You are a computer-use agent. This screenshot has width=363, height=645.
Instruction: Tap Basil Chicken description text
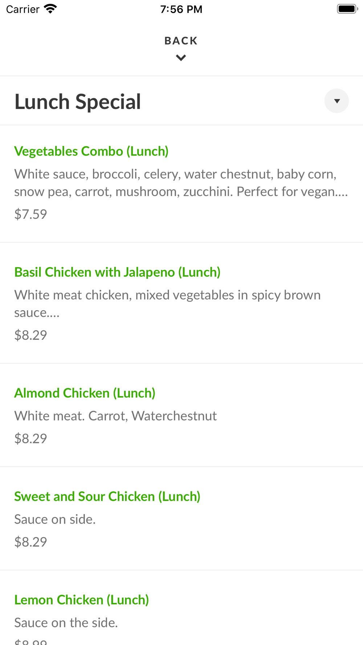pos(167,303)
